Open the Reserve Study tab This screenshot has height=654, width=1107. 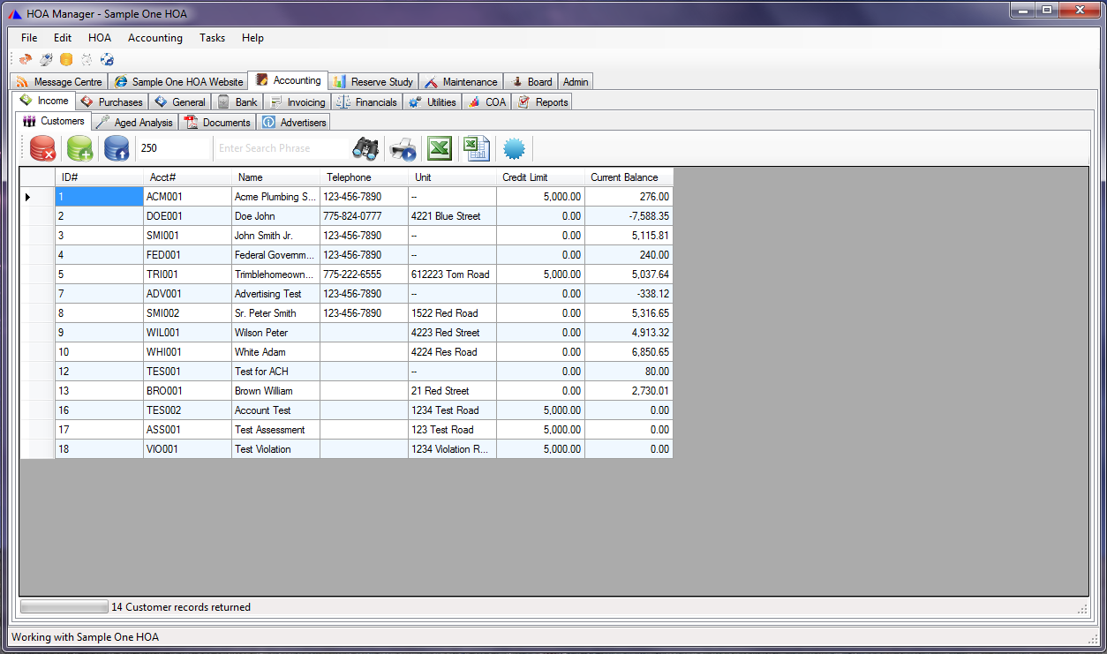pyautogui.click(x=373, y=80)
